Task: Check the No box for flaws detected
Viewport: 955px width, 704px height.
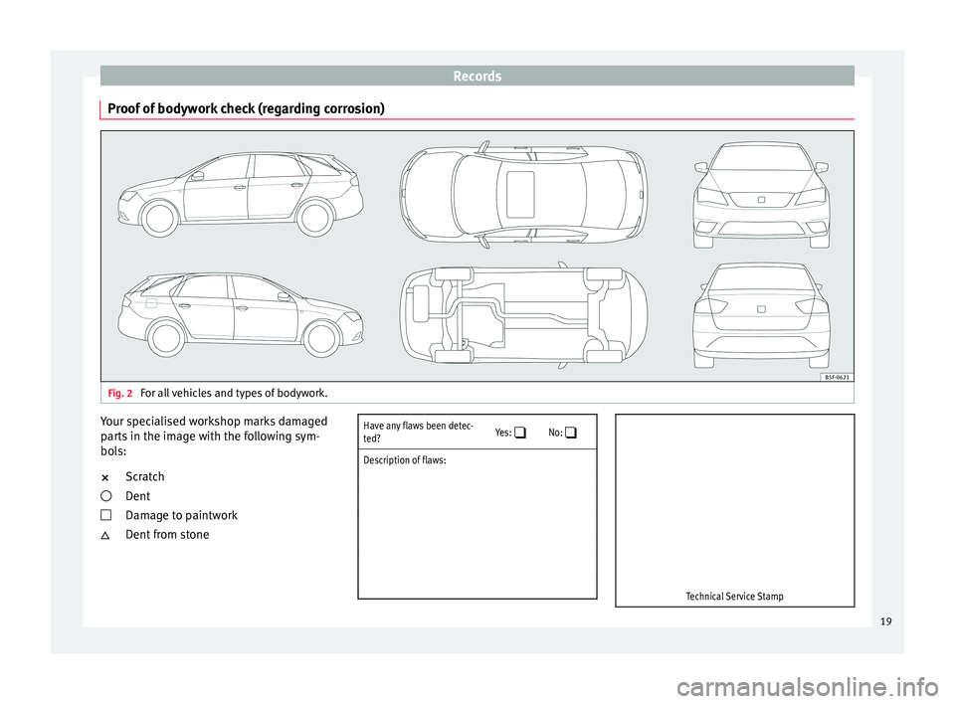Action: (x=571, y=433)
